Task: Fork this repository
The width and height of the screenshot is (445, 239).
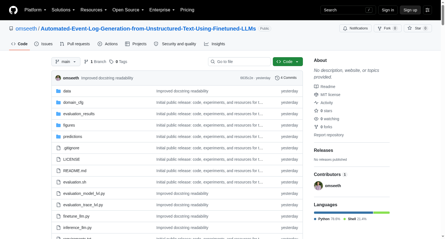Action: pyautogui.click(x=388, y=28)
